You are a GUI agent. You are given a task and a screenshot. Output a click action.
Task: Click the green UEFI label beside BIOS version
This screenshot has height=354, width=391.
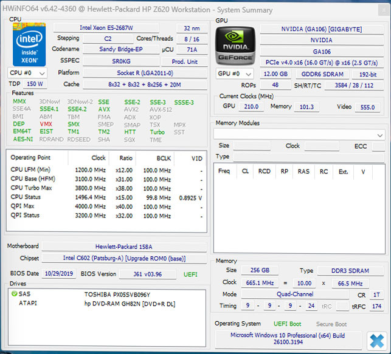(x=190, y=274)
